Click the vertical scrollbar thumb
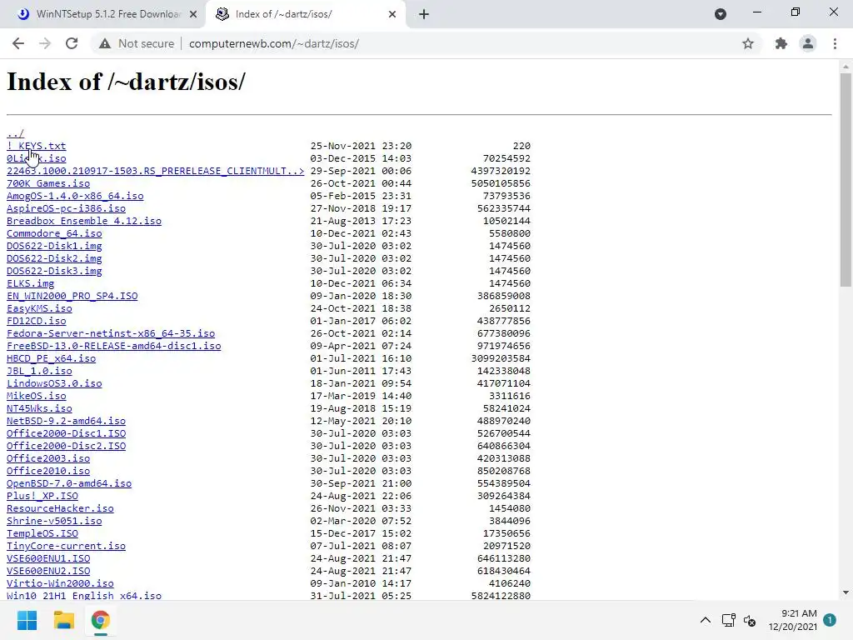The height and width of the screenshot is (640, 853). point(846,180)
